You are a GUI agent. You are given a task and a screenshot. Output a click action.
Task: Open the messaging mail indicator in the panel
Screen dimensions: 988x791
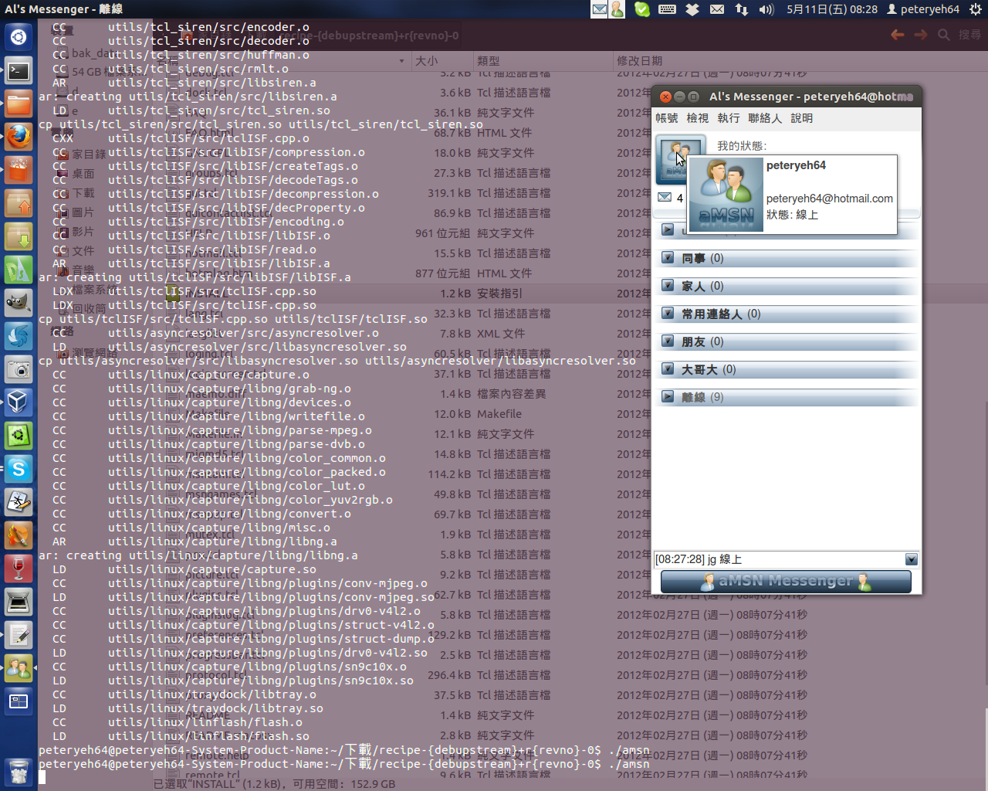click(717, 9)
